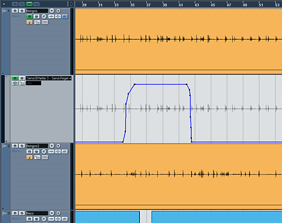Mute the Bongos track
This screenshot has width=282, height=223.
coord(15,11)
